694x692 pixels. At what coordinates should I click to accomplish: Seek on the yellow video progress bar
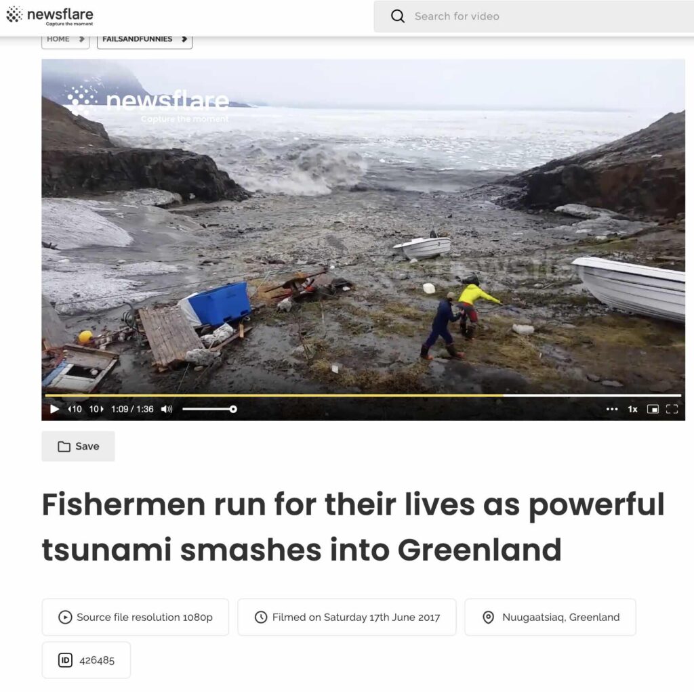(x=363, y=395)
